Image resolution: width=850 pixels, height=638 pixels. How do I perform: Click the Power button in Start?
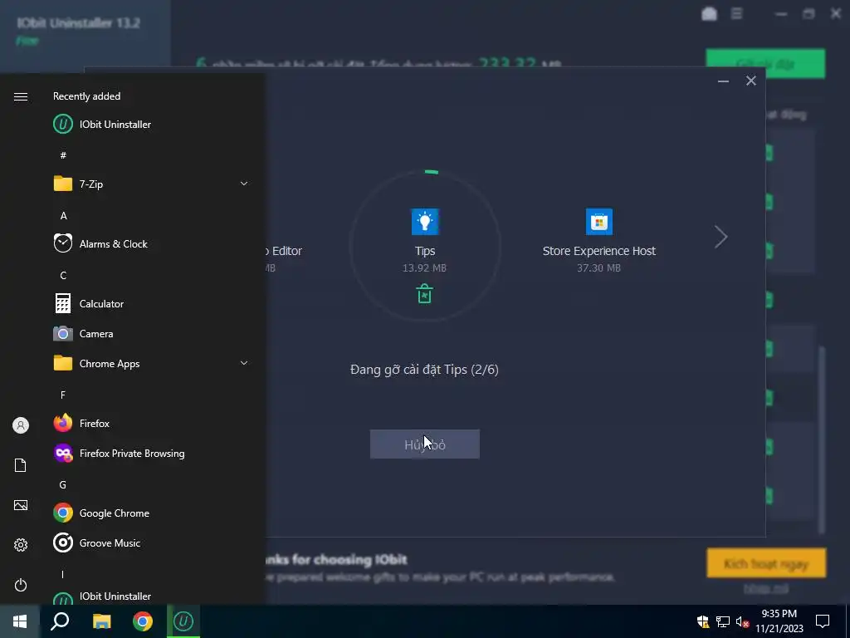[21, 585]
